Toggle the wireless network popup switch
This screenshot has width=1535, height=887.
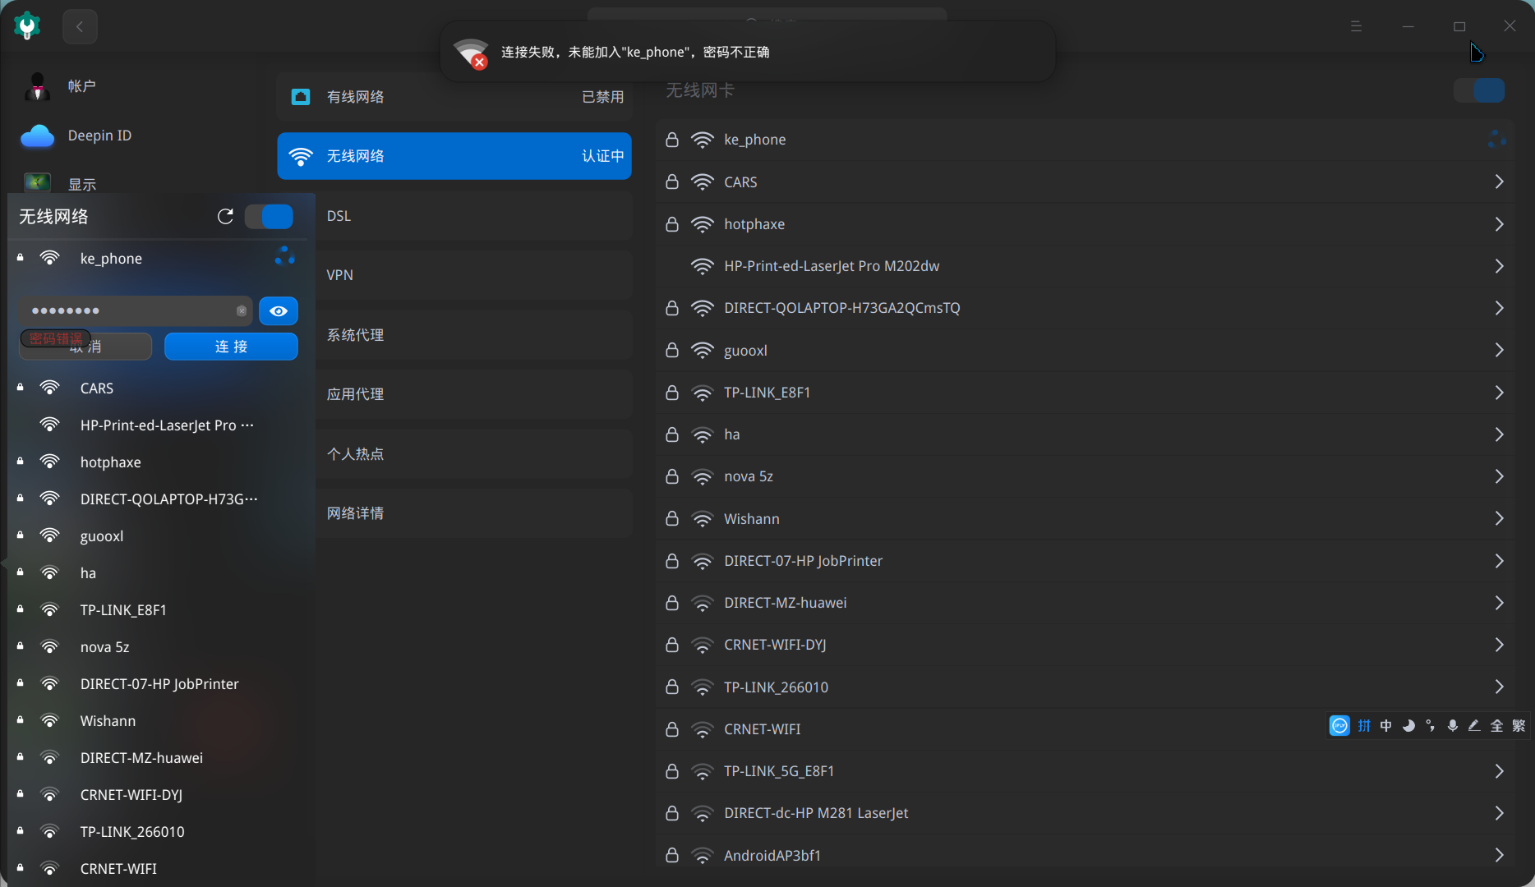click(x=270, y=217)
